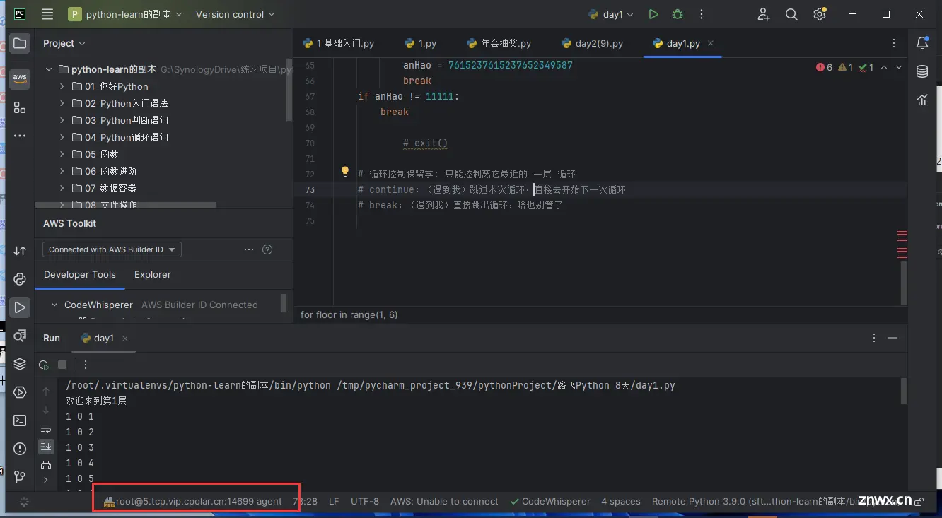Click Run console vertical scrollbar

(x=904, y=391)
